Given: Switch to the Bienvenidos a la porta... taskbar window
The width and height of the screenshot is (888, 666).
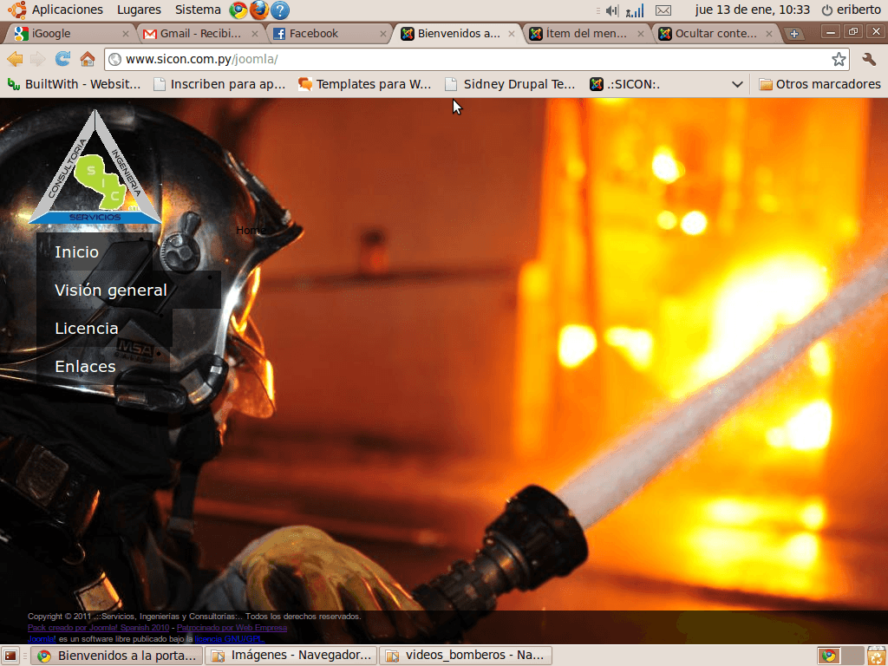Looking at the screenshot, I should 117,656.
